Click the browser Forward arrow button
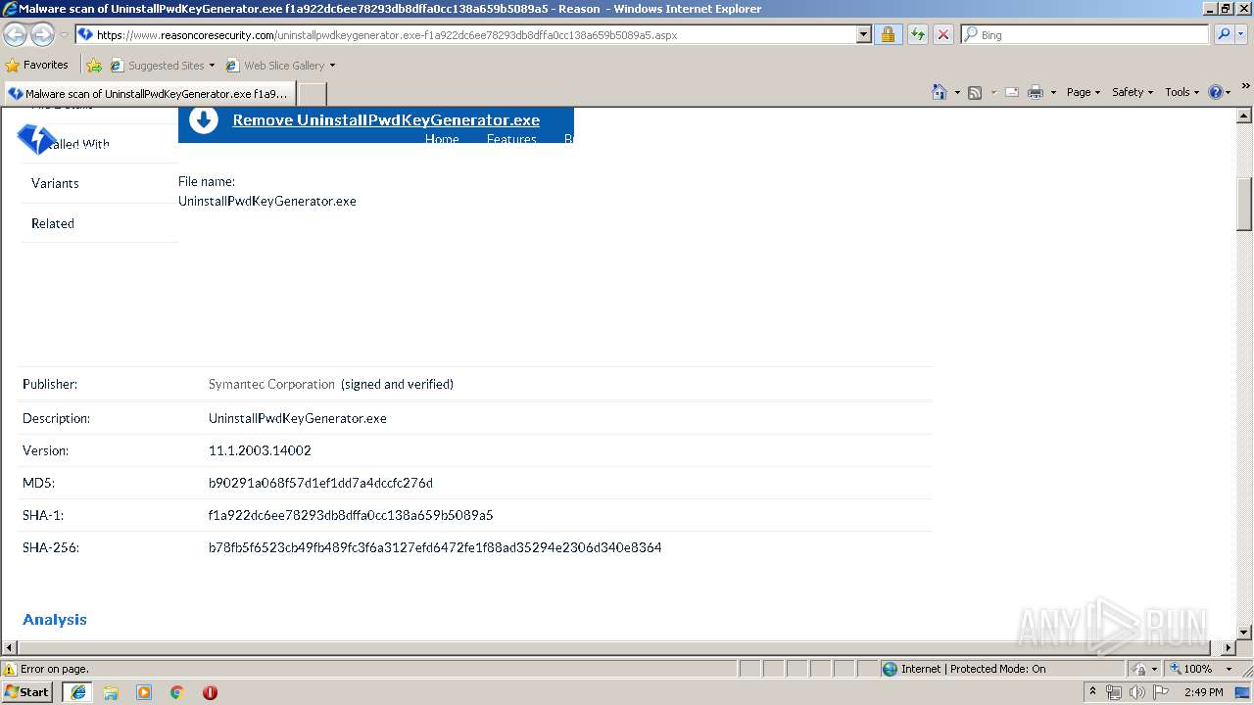 point(42,34)
